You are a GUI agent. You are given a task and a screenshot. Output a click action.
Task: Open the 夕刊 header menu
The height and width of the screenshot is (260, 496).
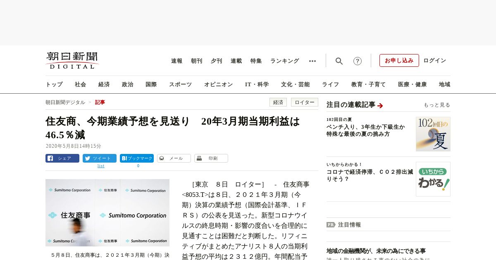pyautogui.click(x=217, y=61)
